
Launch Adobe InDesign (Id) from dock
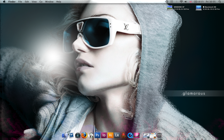click(104, 135)
